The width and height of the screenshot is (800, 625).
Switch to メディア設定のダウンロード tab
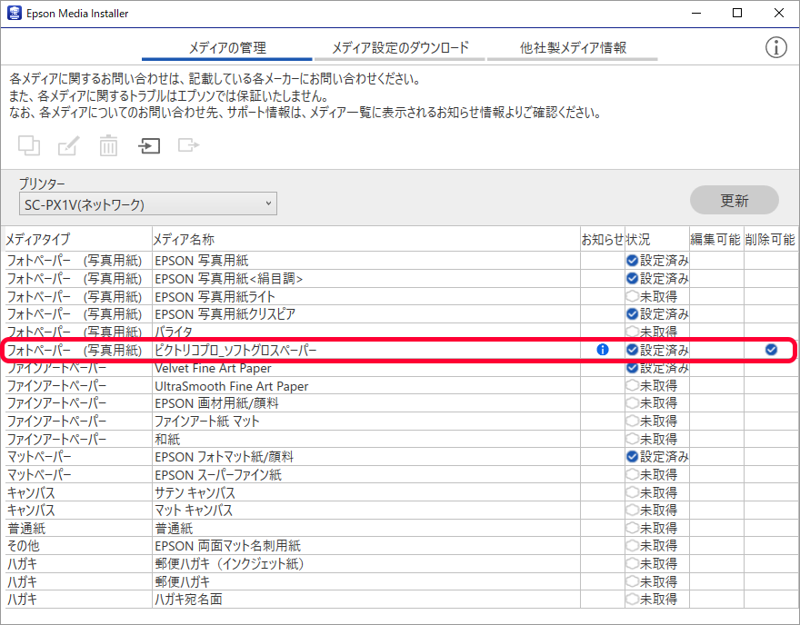400,48
